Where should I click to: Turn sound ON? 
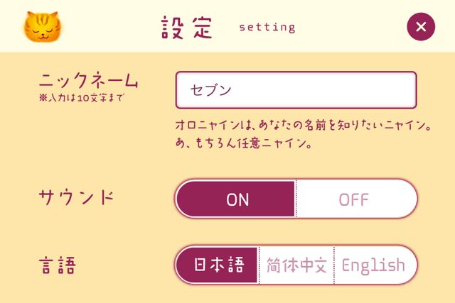point(236,199)
